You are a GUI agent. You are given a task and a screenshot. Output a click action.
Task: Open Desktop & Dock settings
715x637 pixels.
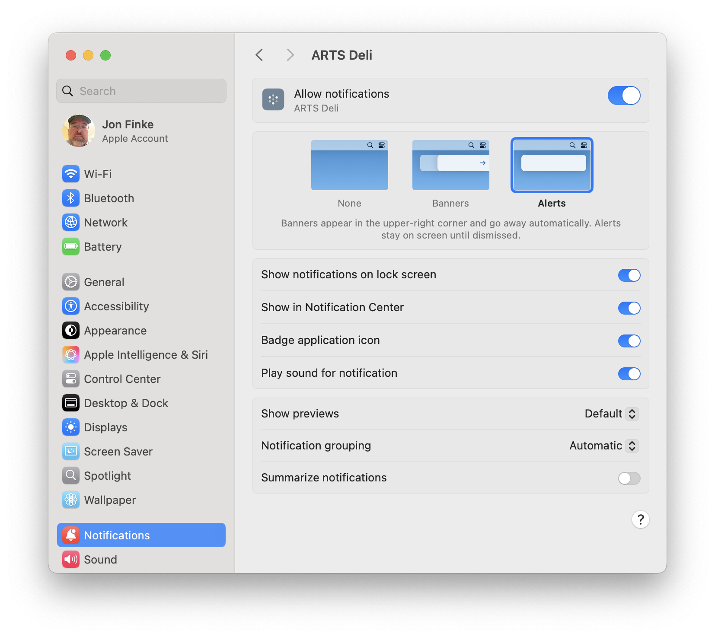141,403
